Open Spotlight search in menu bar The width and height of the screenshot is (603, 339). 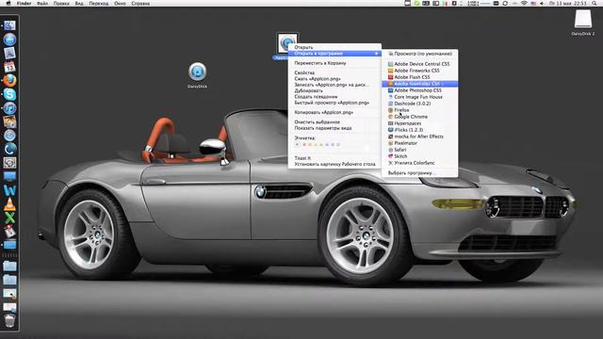tap(595, 3)
